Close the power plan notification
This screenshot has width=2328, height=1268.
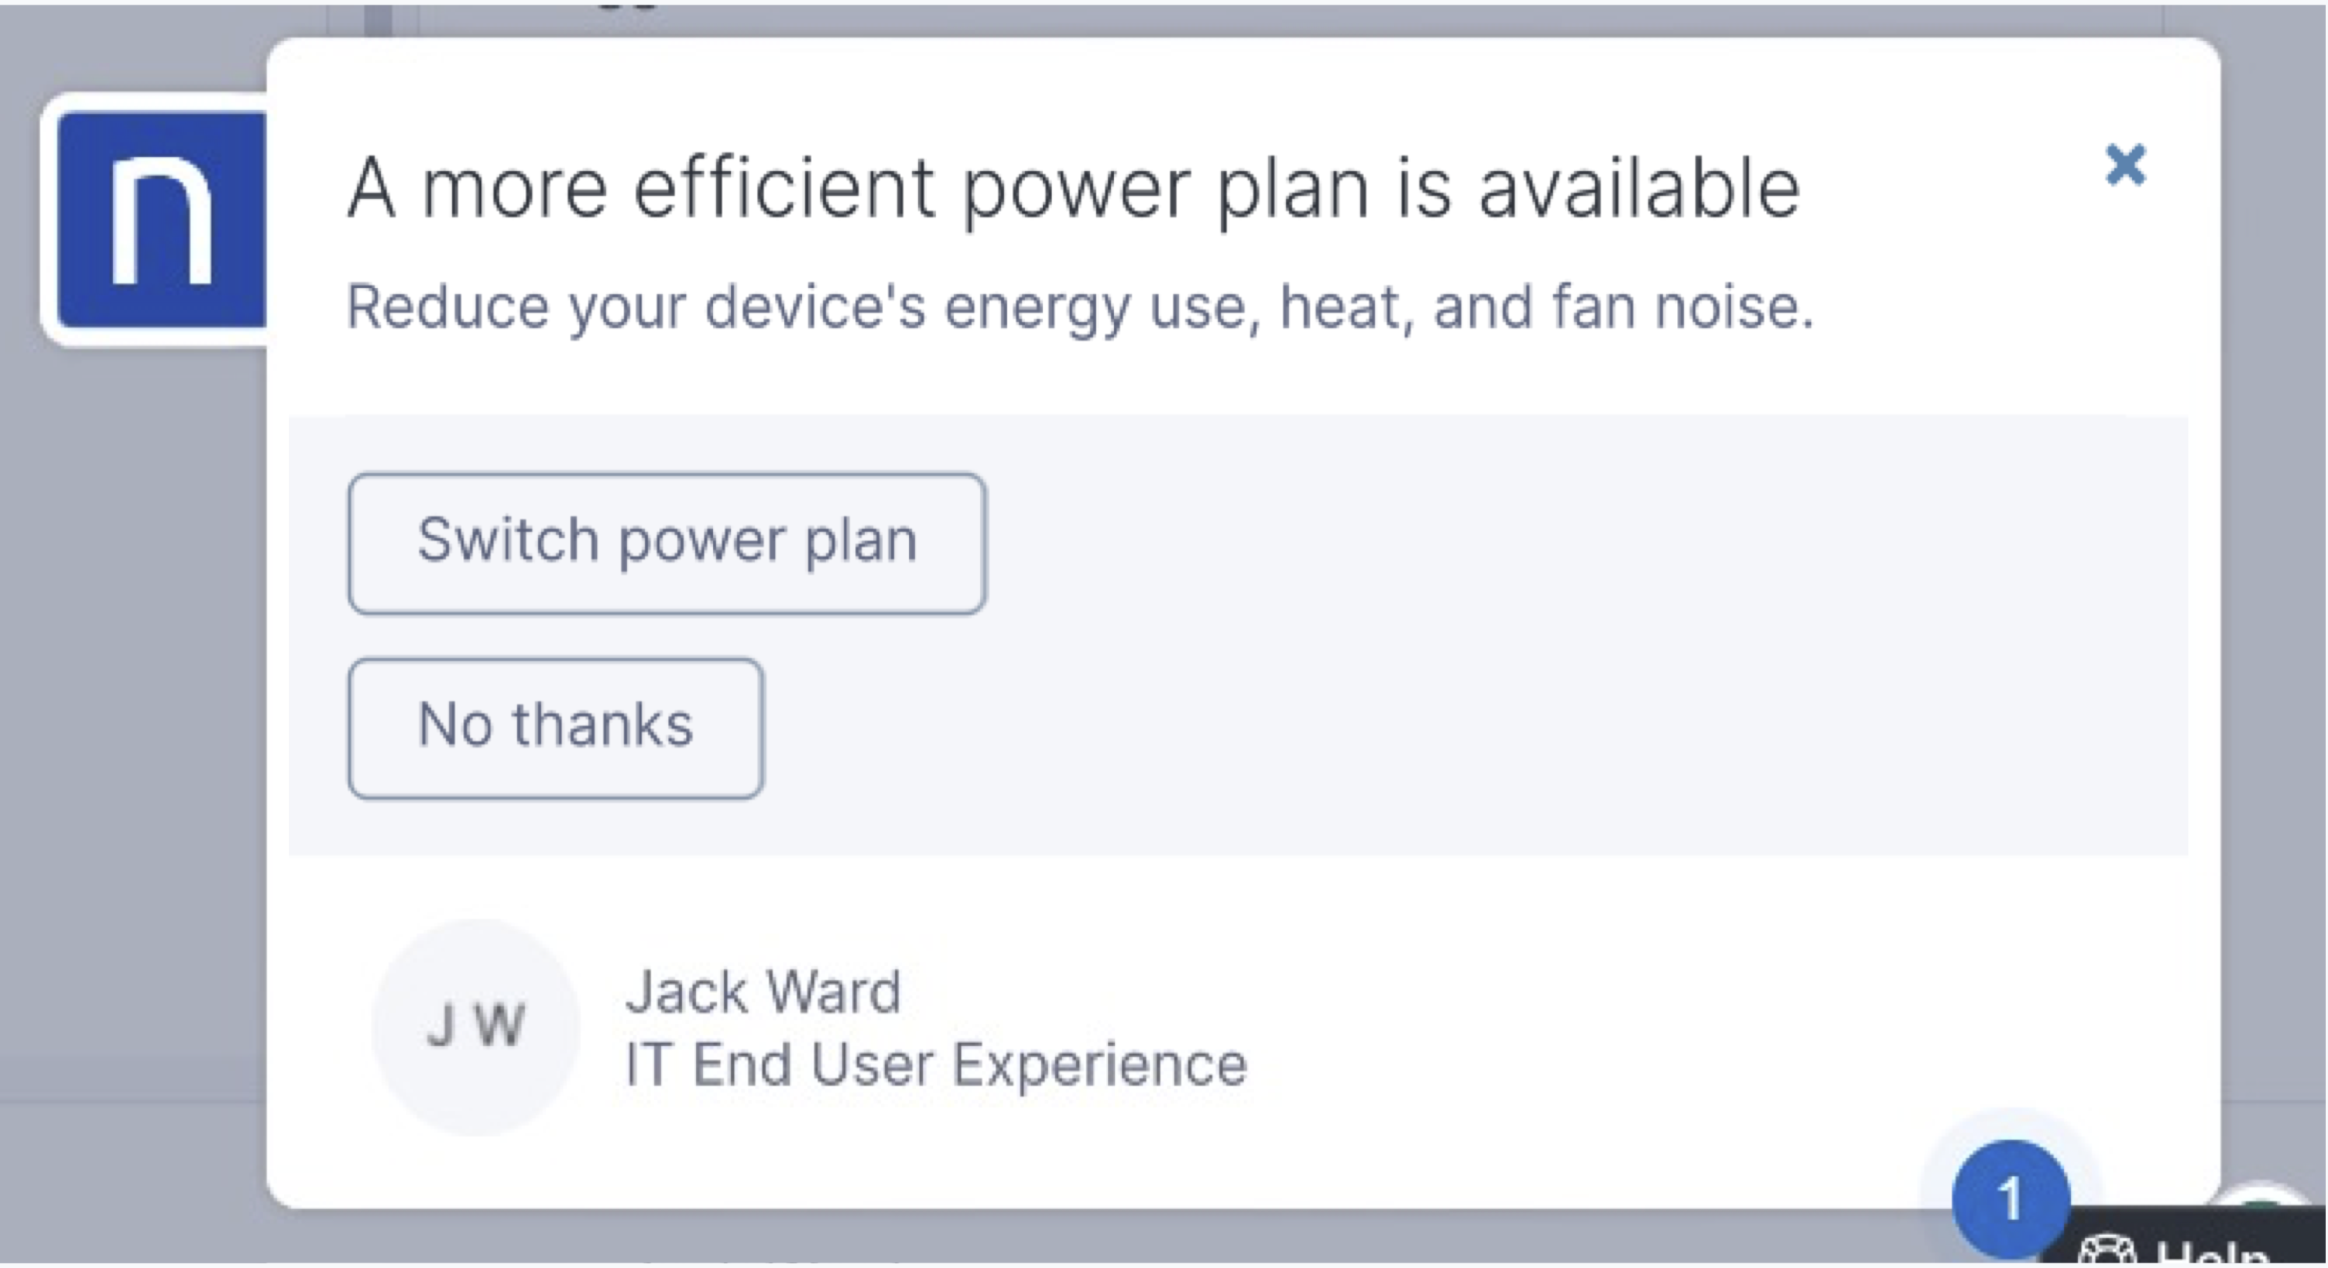coord(2124,166)
